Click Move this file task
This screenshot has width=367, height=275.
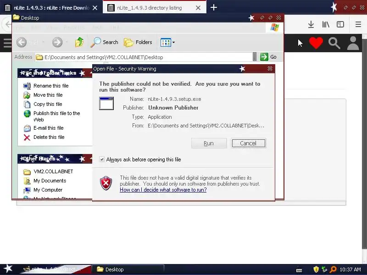(48, 95)
